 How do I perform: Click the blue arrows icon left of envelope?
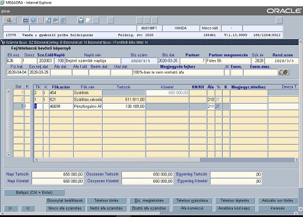pos(63,20)
